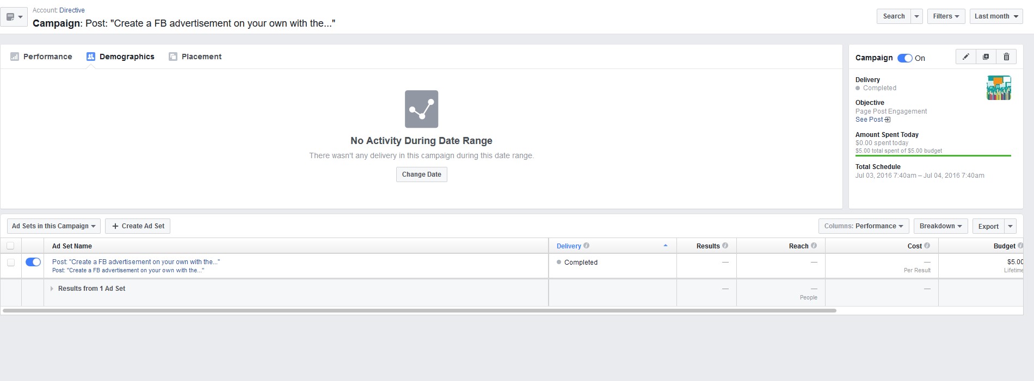Open the Columns: Performance dropdown
1034x381 pixels.
(864, 226)
